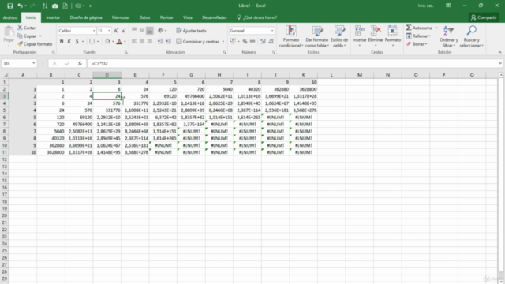
Task: Click the red font color A button
Action: (x=119, y=41)
